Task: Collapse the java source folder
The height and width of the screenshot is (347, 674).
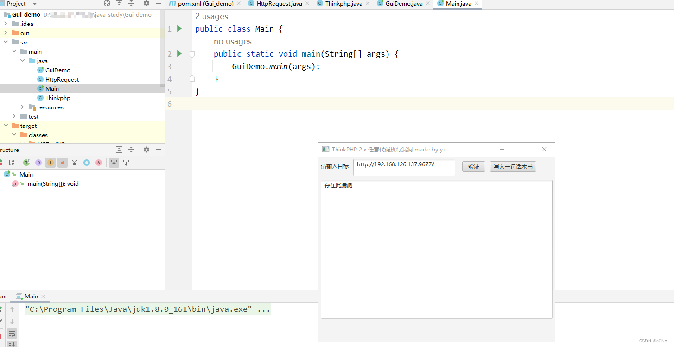Action: (x=23, y=61)
